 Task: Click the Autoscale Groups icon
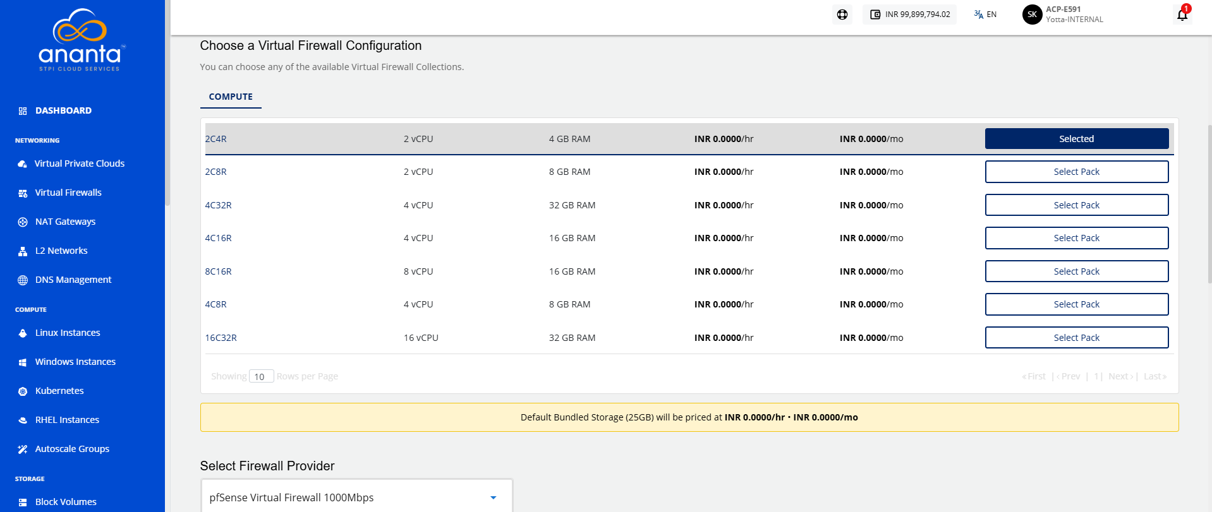point(23,449)
